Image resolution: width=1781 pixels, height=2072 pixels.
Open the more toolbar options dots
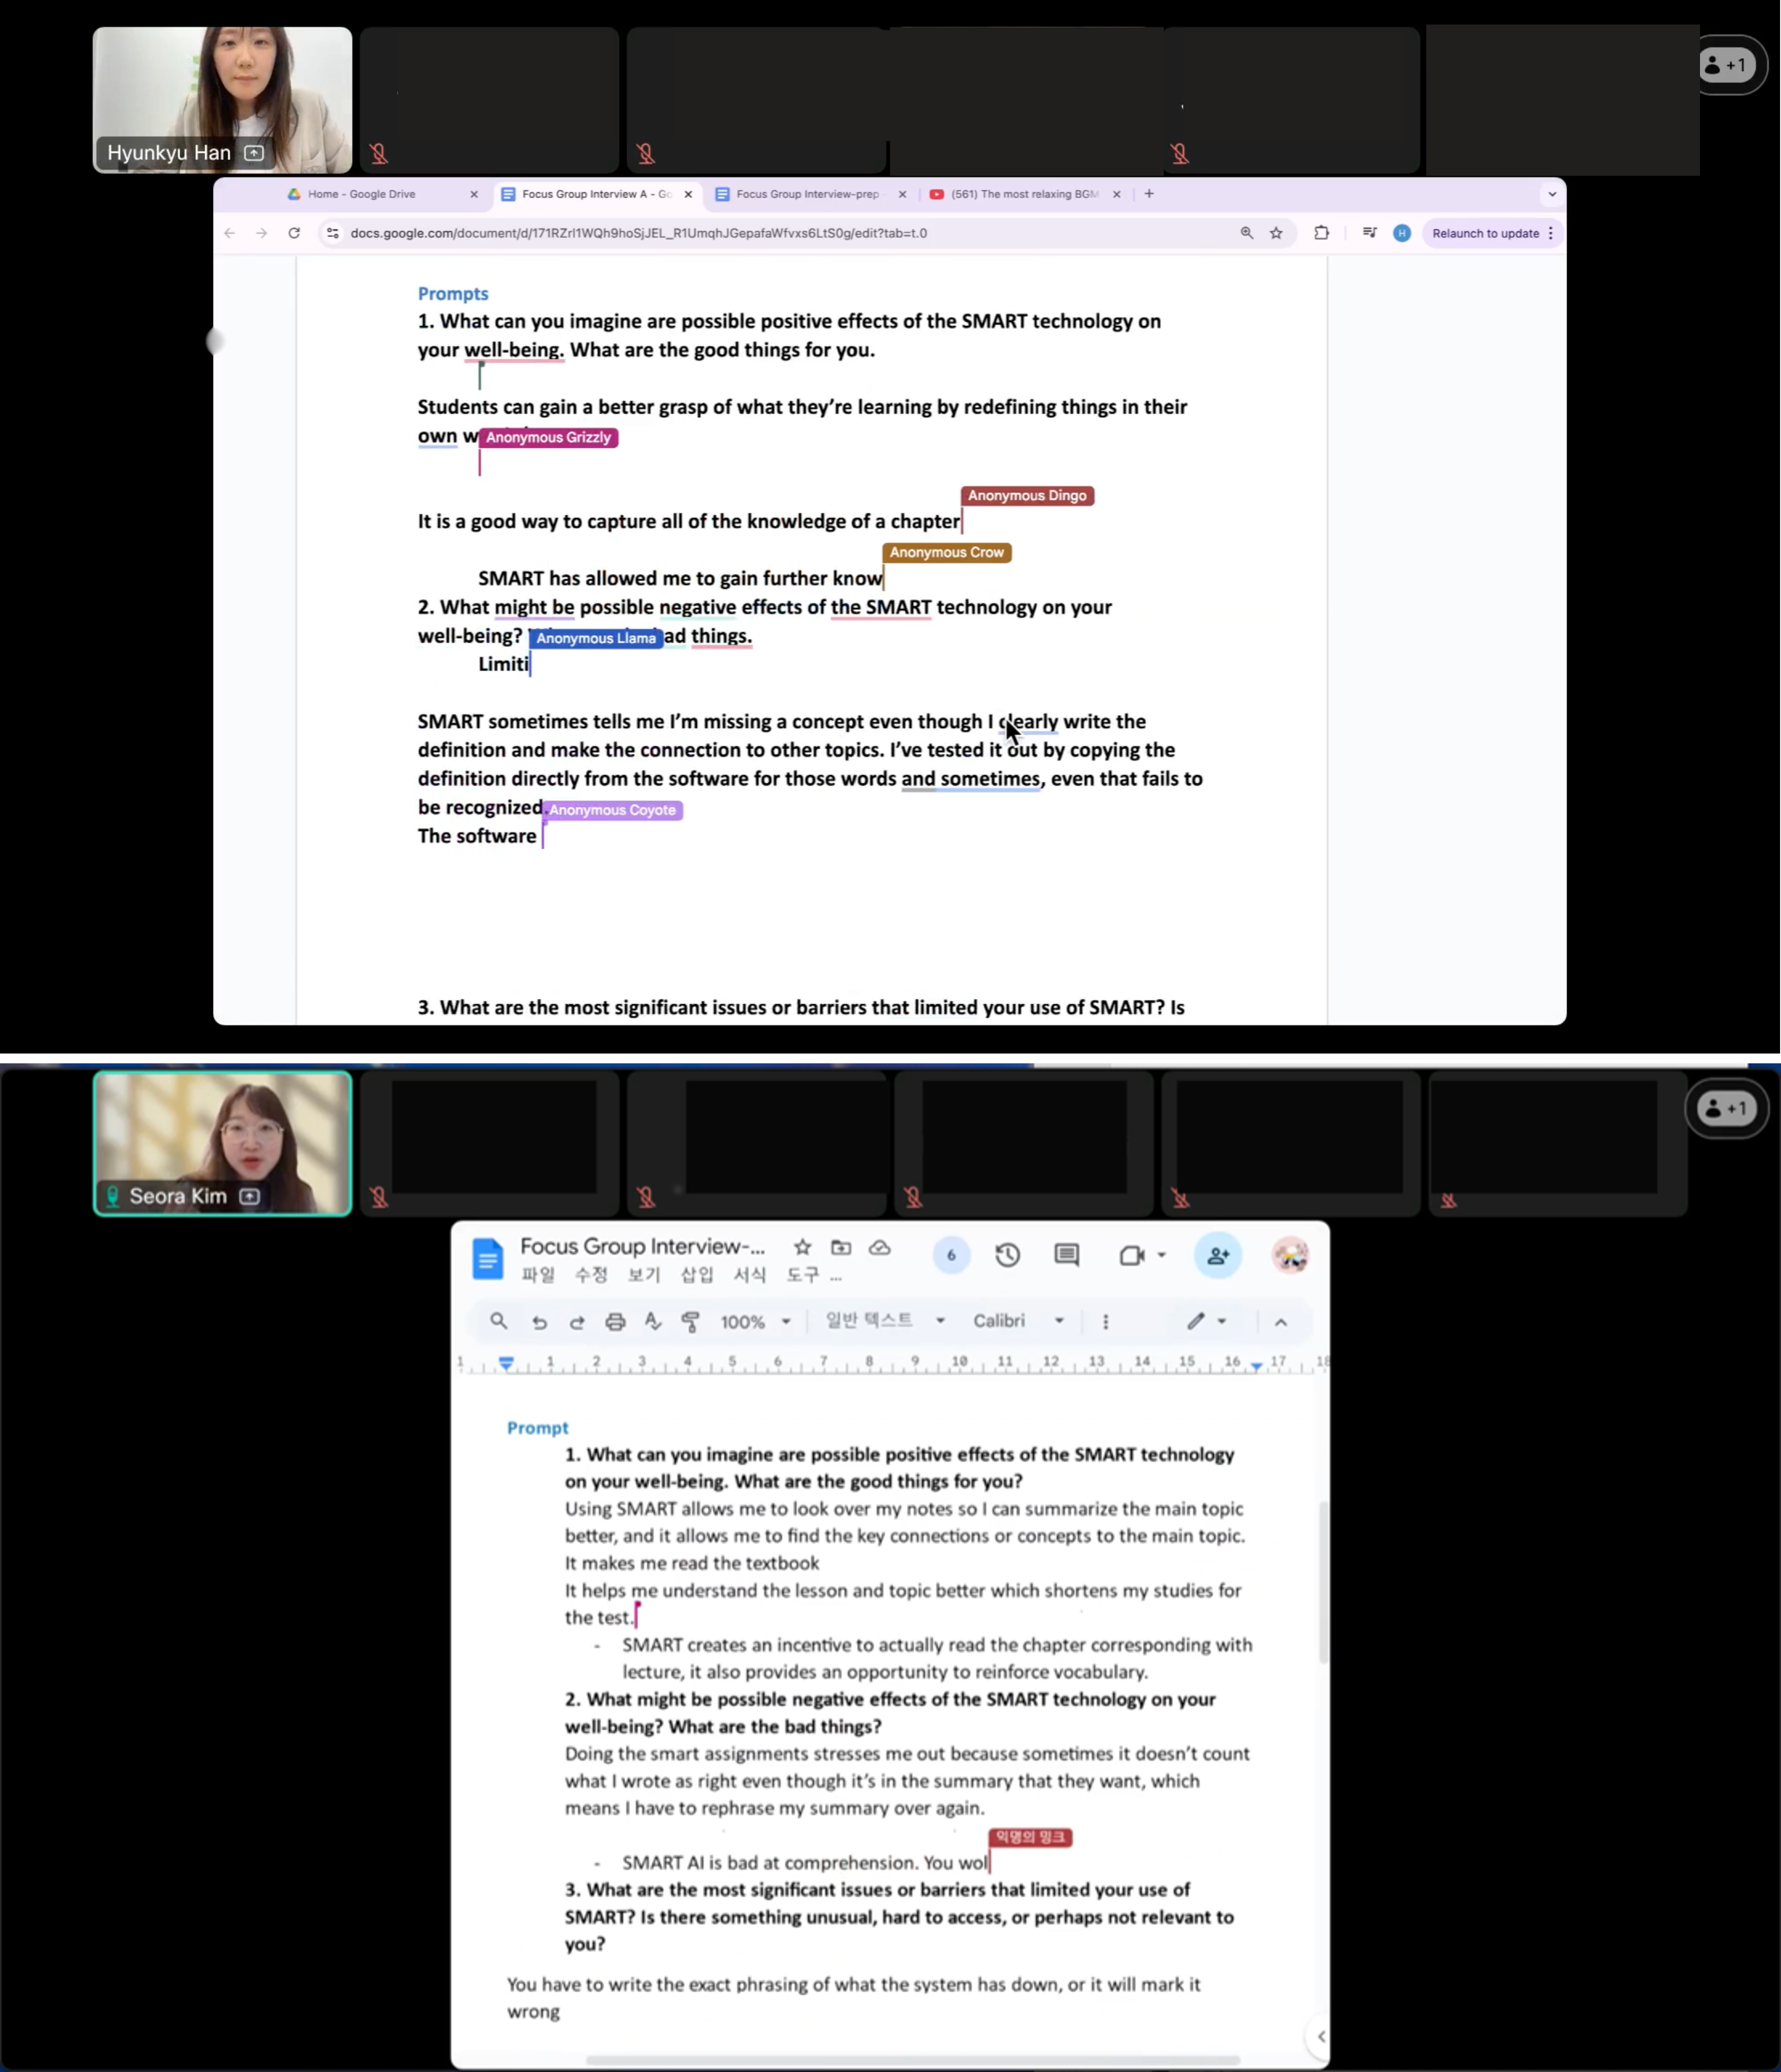tap(1105, 1322)
